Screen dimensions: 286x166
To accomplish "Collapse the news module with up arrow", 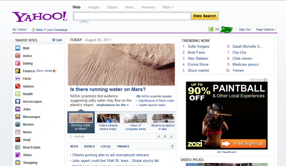I will pyautogui.click(x=172, y=146).
